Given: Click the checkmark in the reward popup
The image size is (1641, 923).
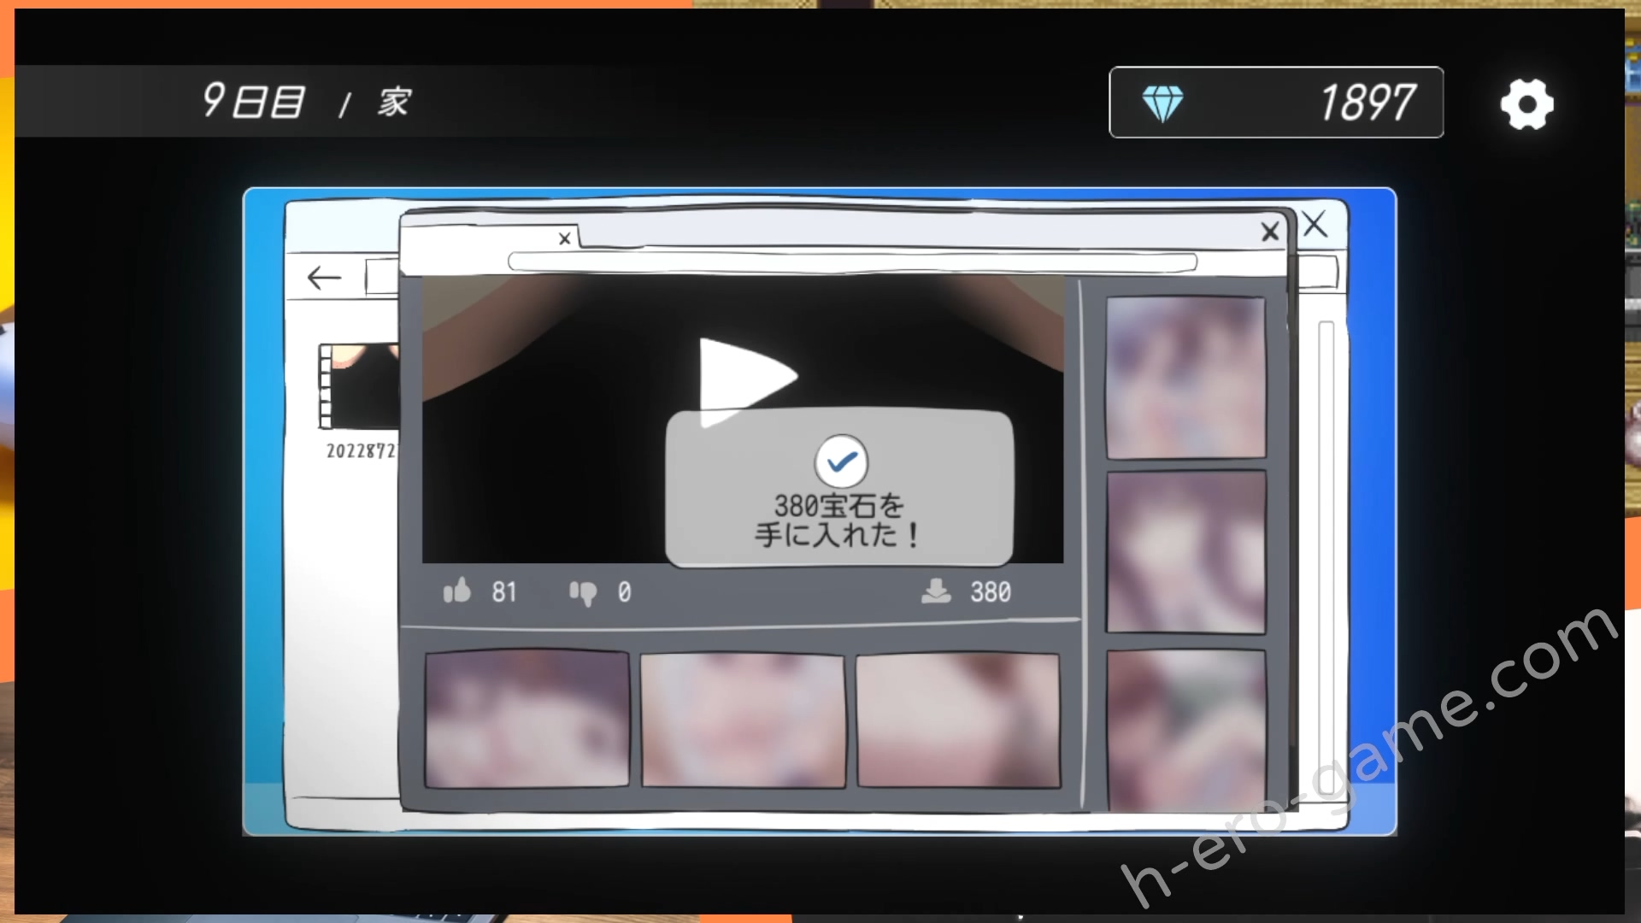Looking at the screenshot, I should point(841,461).
